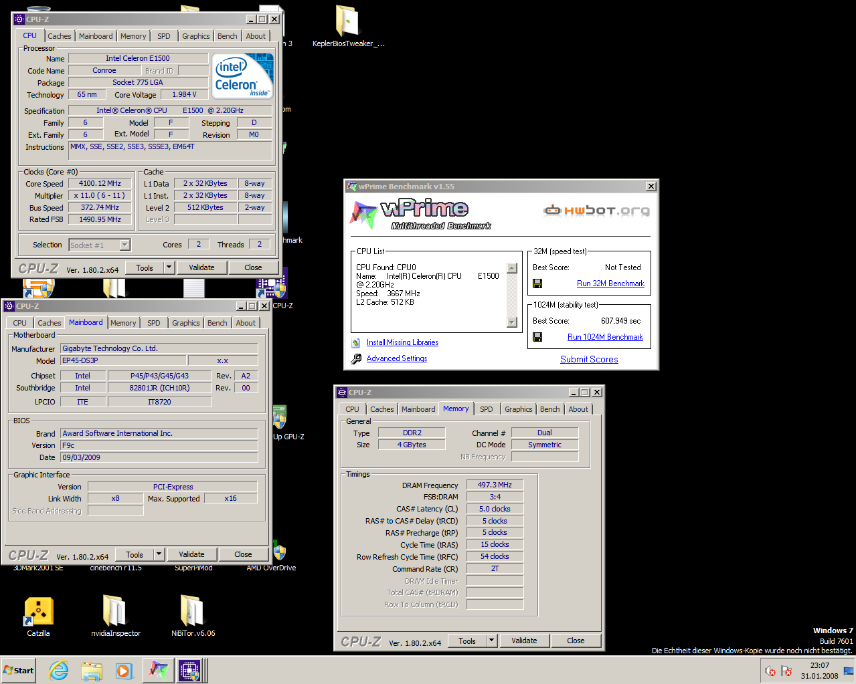Click the FSB:DRAM value 3:4
Image resolution: width=856 pixels, height=684 pixels.
pyautogui.click(x=495, y=497)
